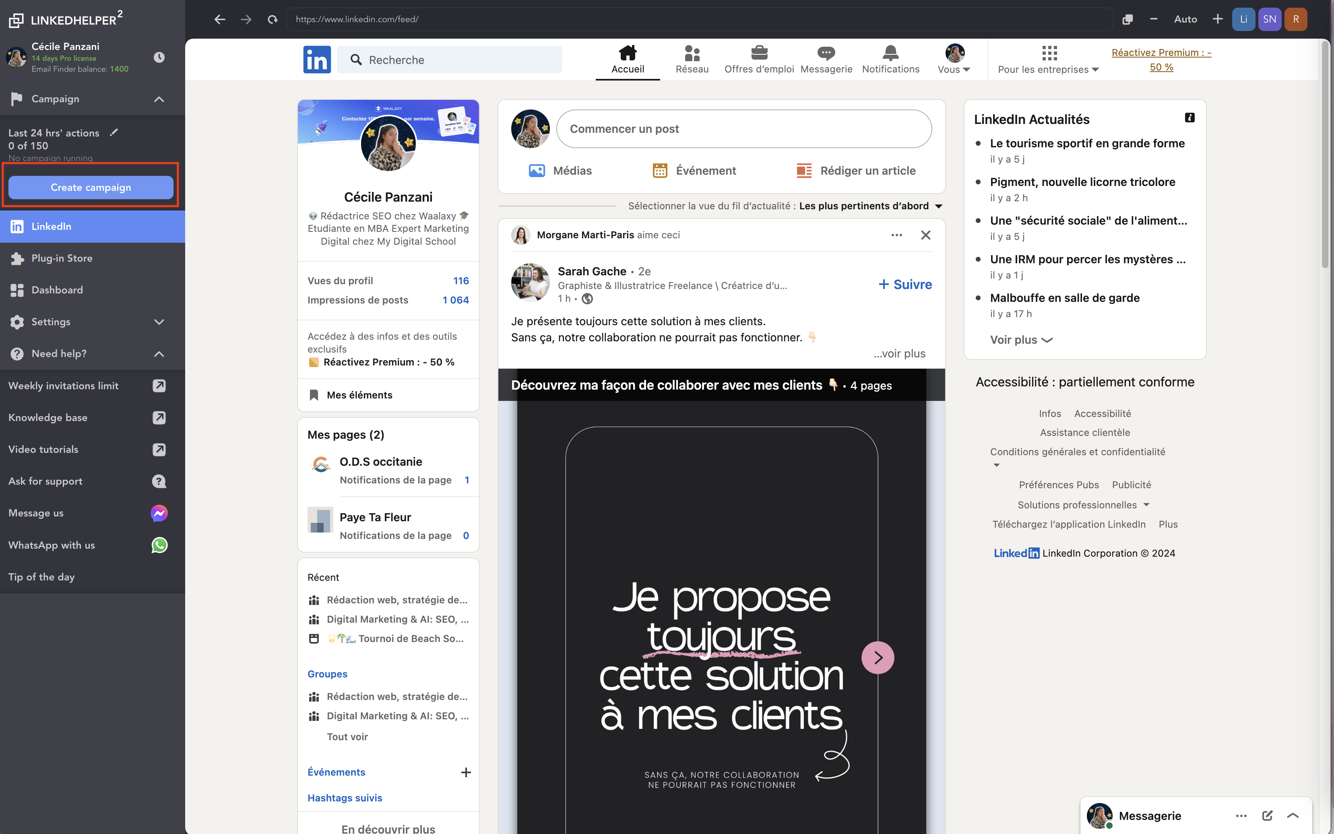The height and width of the screenshot is (834, 1334).
Task: Select the Messagerie tab
Action: pyautogui.click(x=827, y=60)
